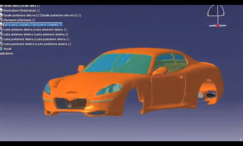Select the headlight right of the grille
The width and height of the screenshot is (243, 146).
click(x=109, y=89)
